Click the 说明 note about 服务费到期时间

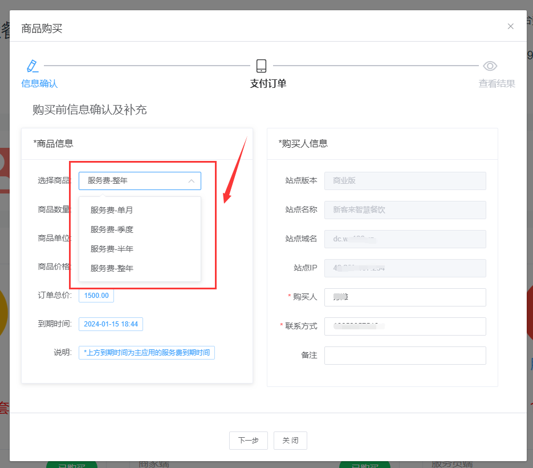coord(147,353)
